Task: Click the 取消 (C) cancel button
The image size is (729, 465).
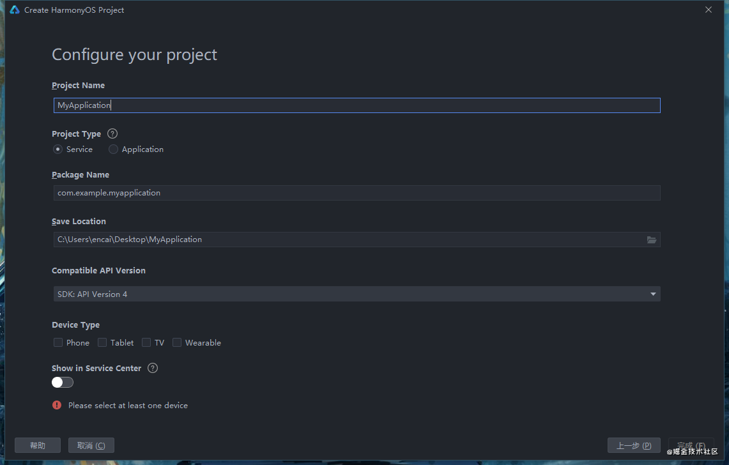Action: click(91, 445)
